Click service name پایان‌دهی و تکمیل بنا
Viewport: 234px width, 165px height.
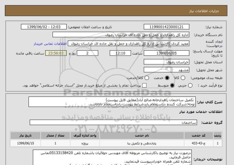point(142,143)
